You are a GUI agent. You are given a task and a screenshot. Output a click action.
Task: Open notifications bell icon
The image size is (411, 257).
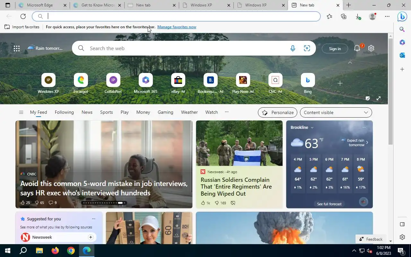tap(357, 48)
